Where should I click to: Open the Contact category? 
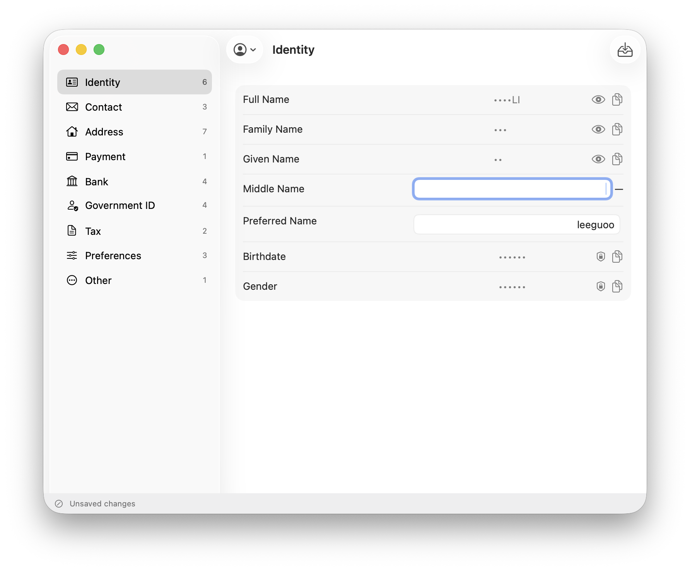pos(135,107)
